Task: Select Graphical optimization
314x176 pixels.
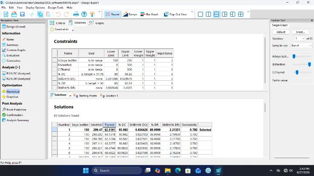Action: [10, 97]
